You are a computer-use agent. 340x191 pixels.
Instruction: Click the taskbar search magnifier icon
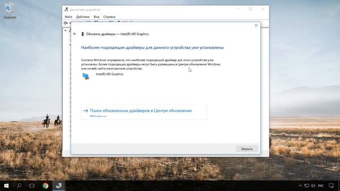(x=19, y=186)
